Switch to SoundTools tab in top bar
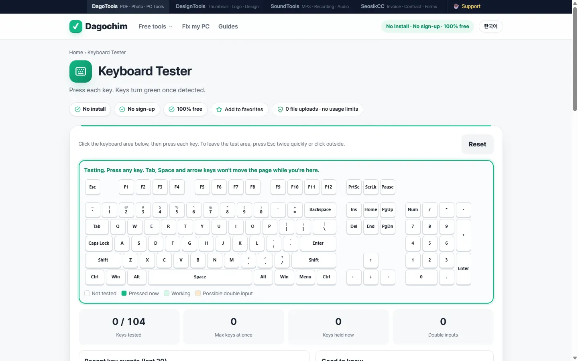Screen dimensions: 578x361 (309, 6)
